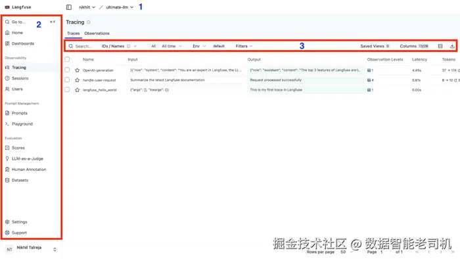This screenshot has height=259, width=460.
Task: Check the langfuse_hello_world row checkbox
Action: [67, 89]
